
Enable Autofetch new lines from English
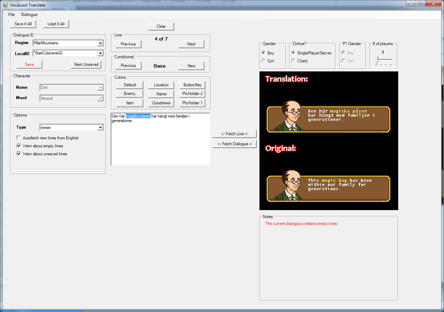point(19,138)
